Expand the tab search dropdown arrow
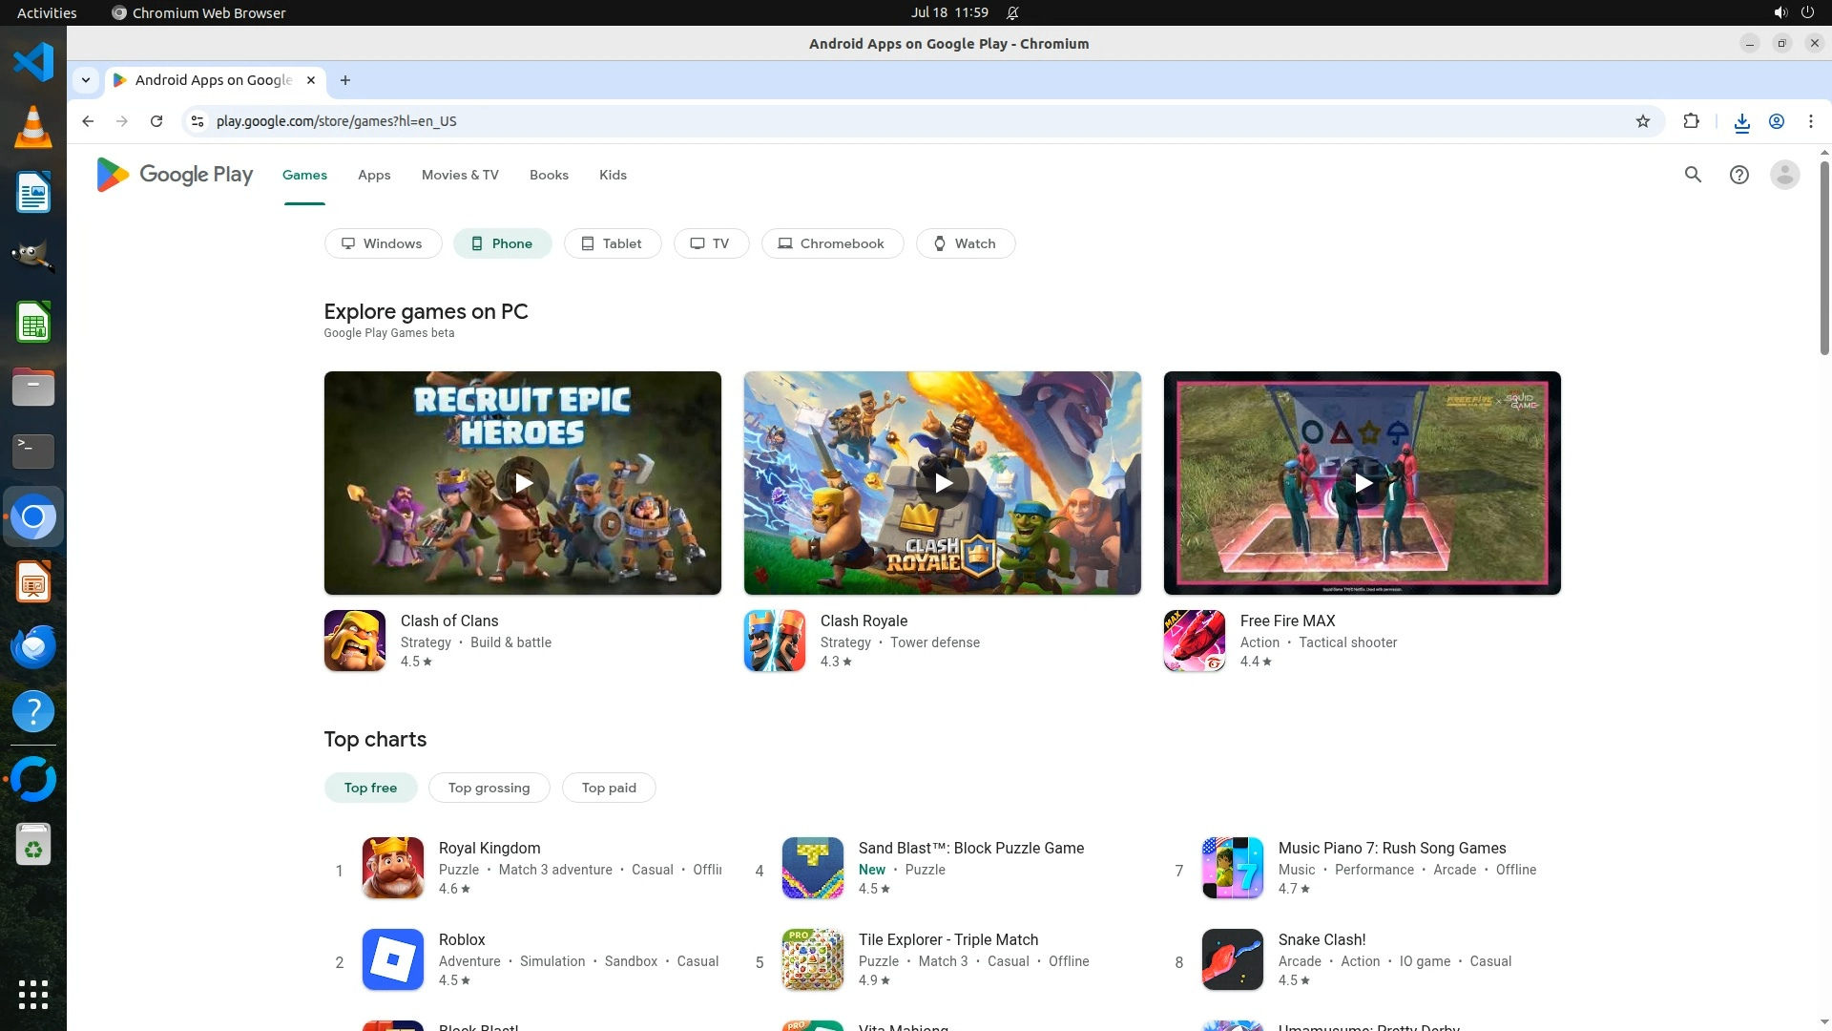This screenshot has width=1832, height=1031. click(86, 80)
